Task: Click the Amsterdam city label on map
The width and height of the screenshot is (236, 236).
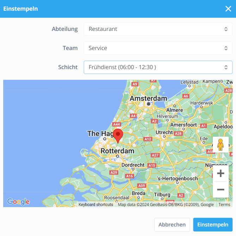Action: click(148, 98)
